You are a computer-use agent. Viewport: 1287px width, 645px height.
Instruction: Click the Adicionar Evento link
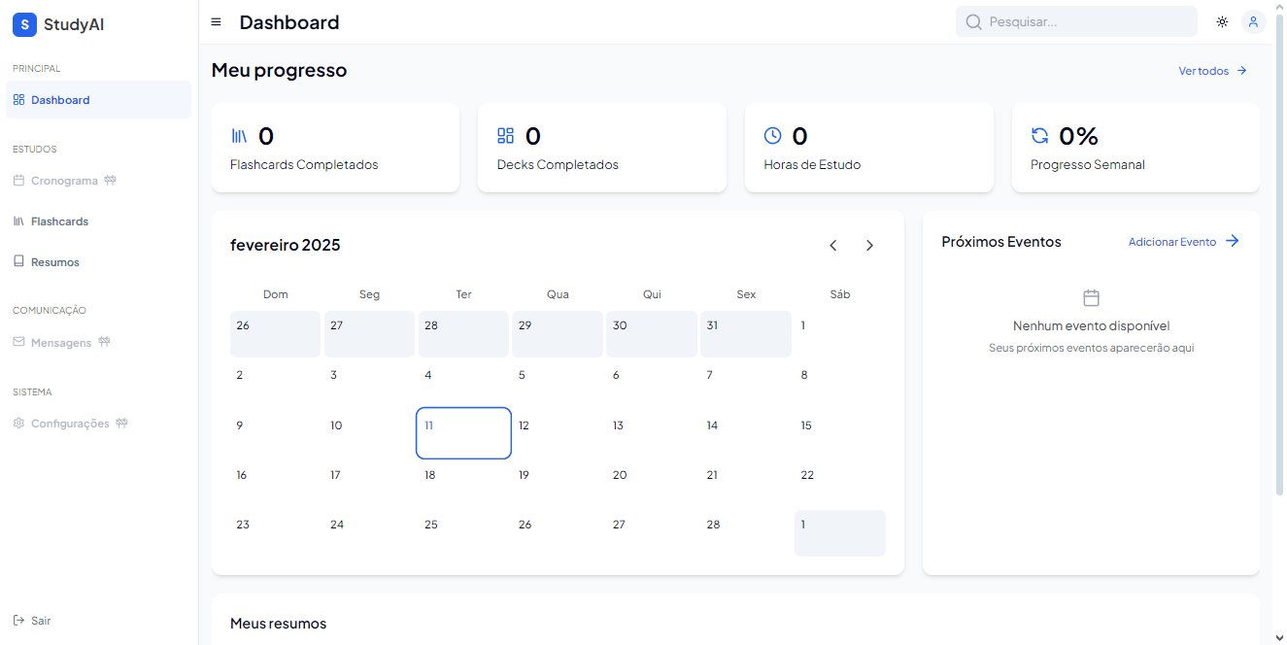[x=1172, y=241]
